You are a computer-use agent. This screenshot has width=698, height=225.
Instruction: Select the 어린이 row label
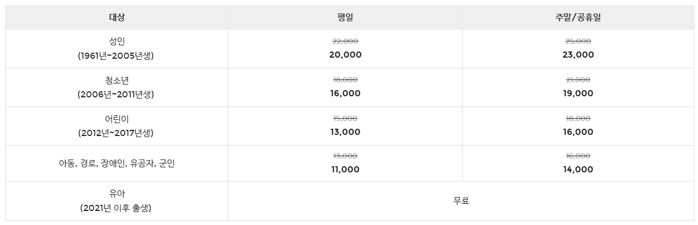[x=117, y=119]
